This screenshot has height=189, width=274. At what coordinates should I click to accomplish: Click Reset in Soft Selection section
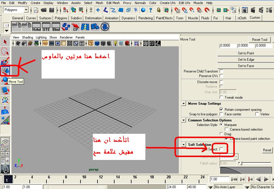coord(267,150)
